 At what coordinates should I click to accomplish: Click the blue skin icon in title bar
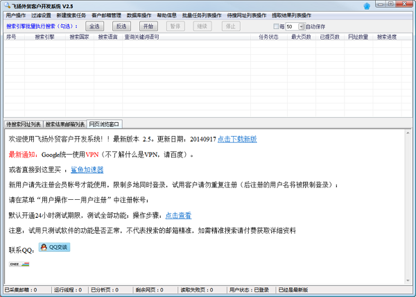(x=367, y=6)
